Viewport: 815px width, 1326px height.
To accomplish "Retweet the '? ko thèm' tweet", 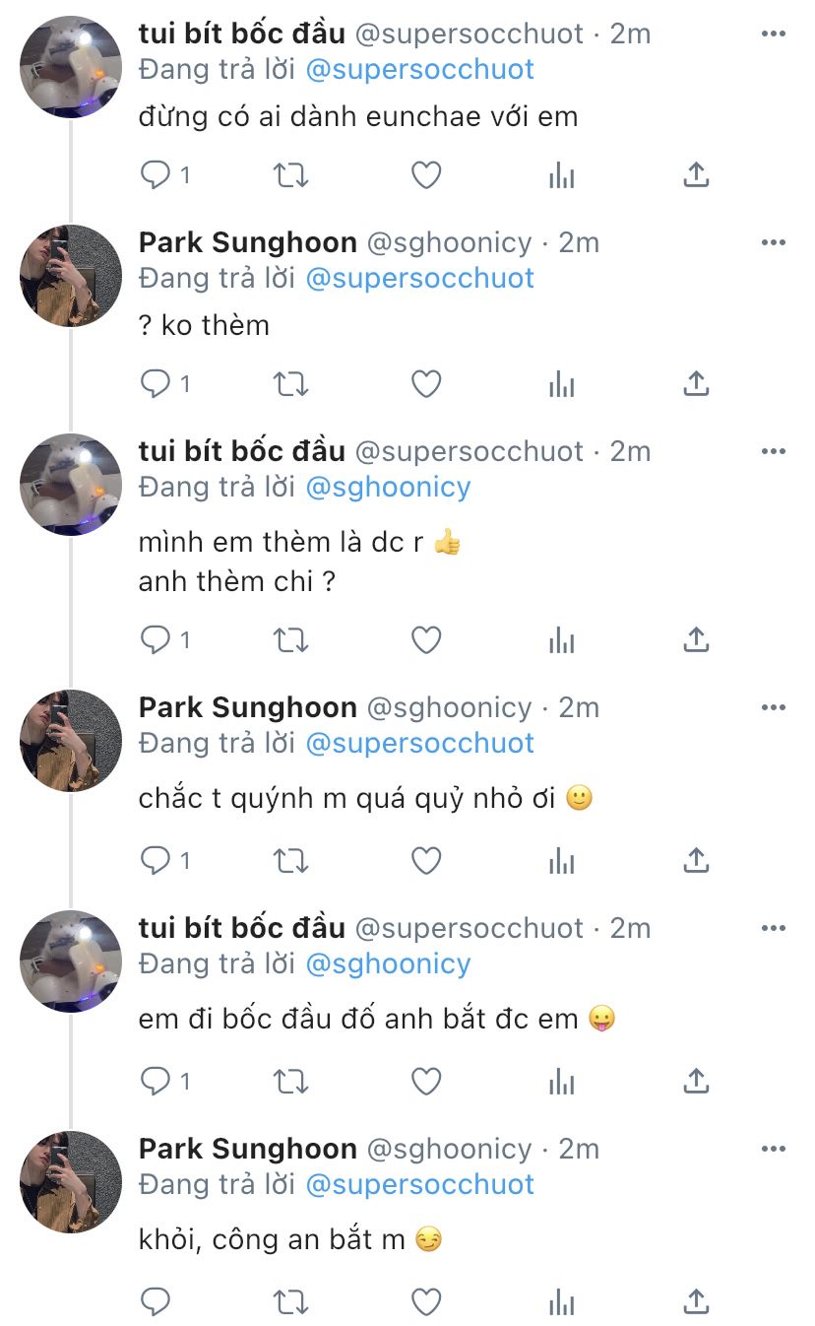I will click(290, 384).
